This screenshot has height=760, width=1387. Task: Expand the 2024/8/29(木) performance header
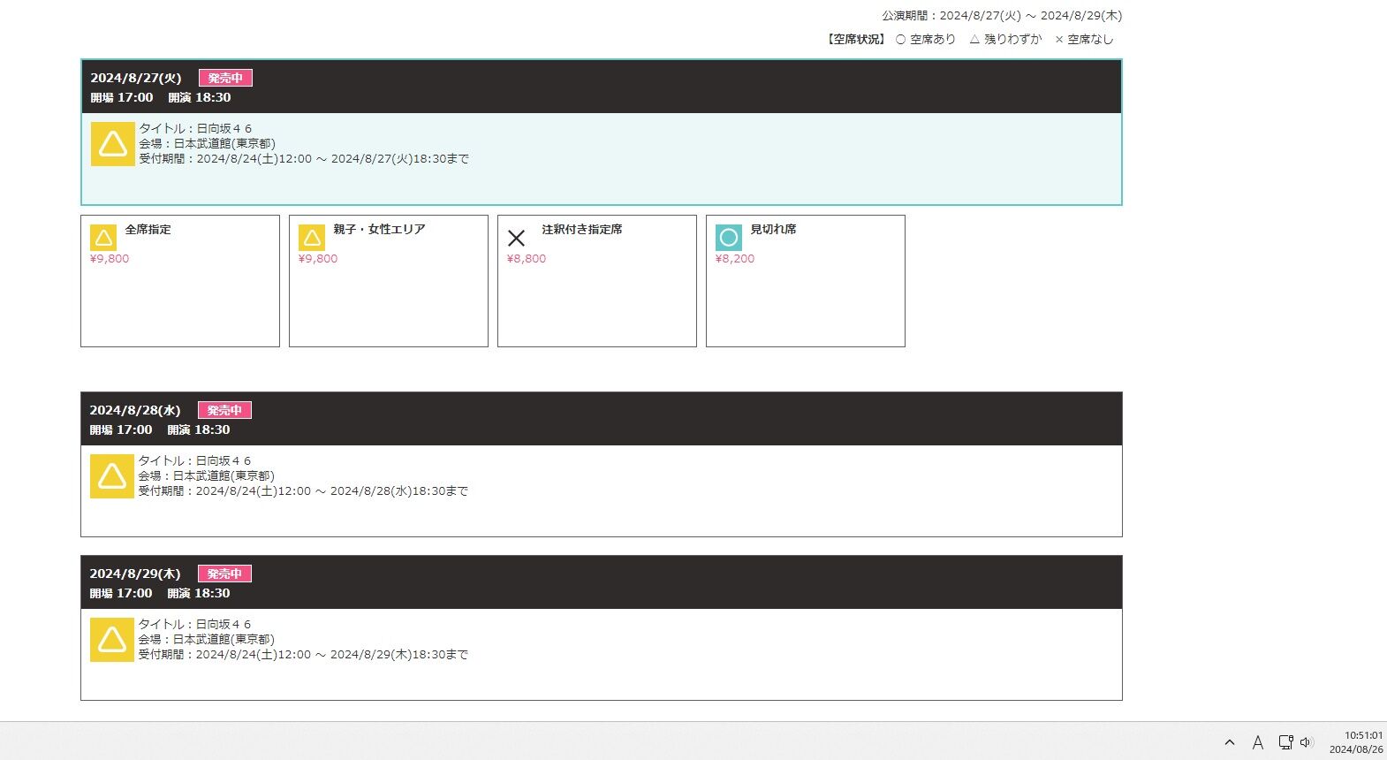click(x=602, y=582)
